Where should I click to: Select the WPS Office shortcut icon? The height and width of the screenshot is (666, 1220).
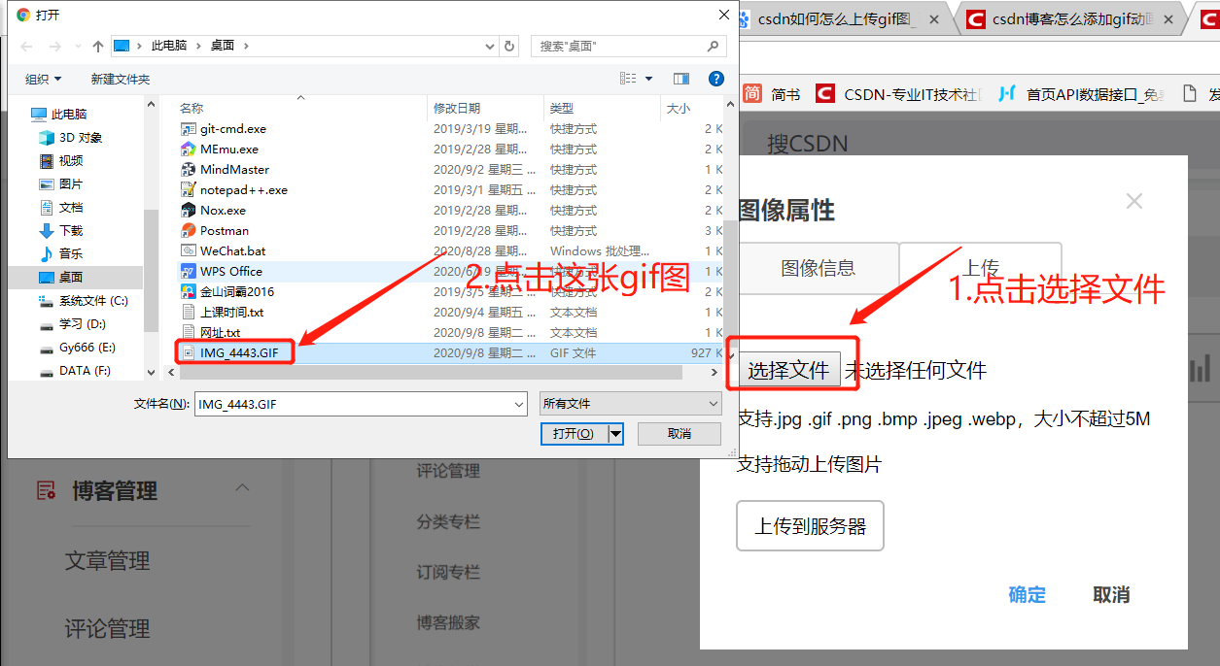click(188, 271)
